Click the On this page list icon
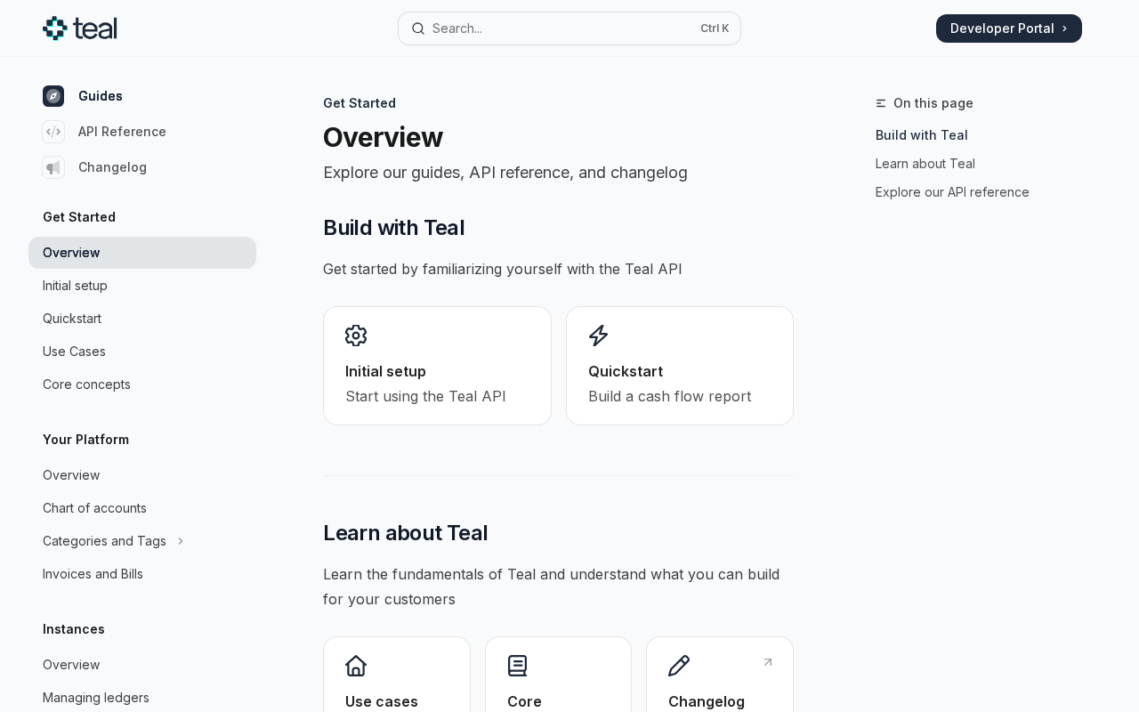The image size is (1139, 712). pyautogui.click(x=881, y=103)
